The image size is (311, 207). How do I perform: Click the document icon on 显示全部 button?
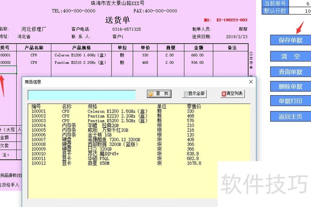pos(186,94)
